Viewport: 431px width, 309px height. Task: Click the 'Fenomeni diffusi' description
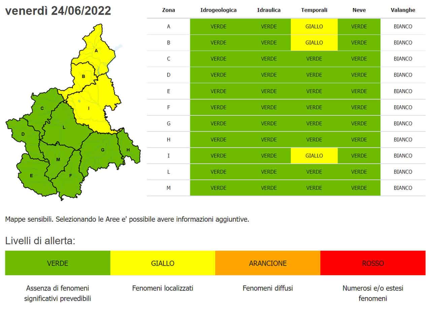268,288
